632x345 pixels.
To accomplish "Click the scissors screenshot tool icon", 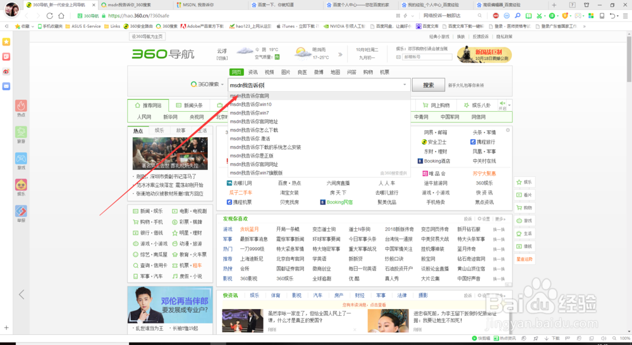I will tap(539, 16).
